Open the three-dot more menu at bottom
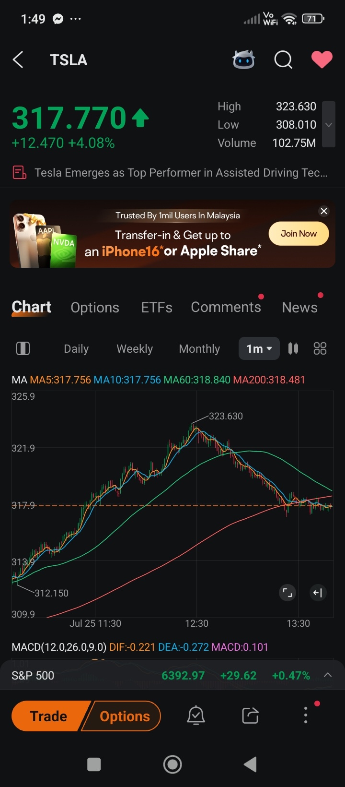Image resolution: width=345 pixels, height=787 pixels. (x=306, y=715)
